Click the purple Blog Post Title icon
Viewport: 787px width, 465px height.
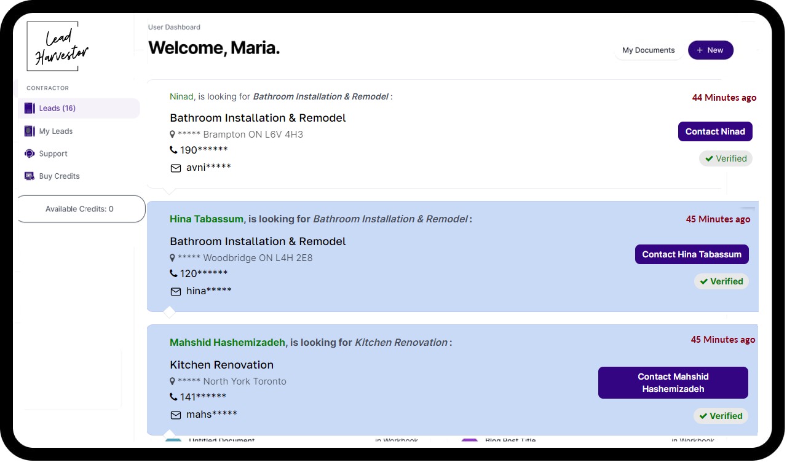tap(469, 439)
